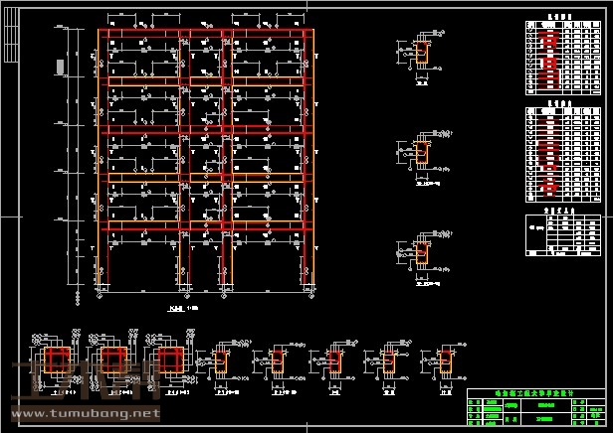
Task: Pick the leftmost square column section in bottom row
Action: coord(57,360)
